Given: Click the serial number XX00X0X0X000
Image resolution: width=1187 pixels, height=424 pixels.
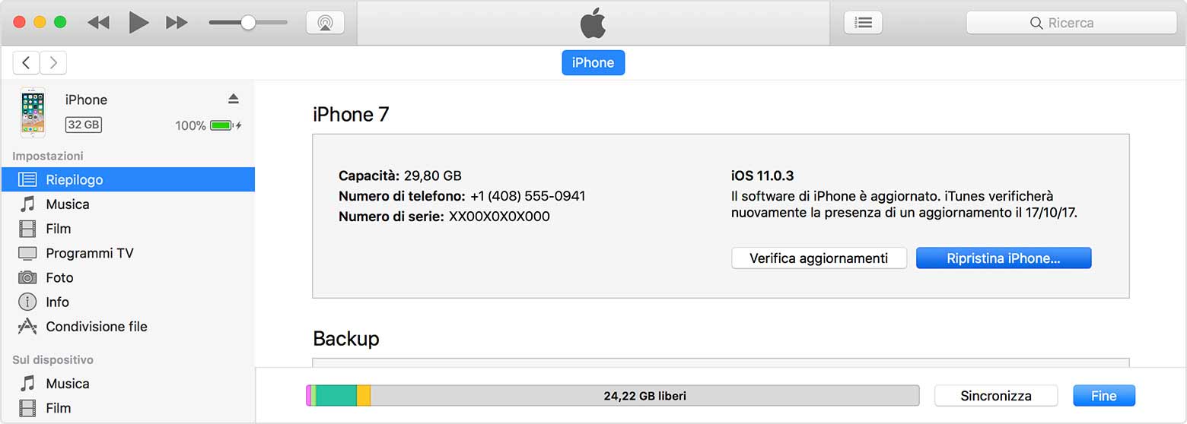Looking at the screenshot, I should (499, 217).
